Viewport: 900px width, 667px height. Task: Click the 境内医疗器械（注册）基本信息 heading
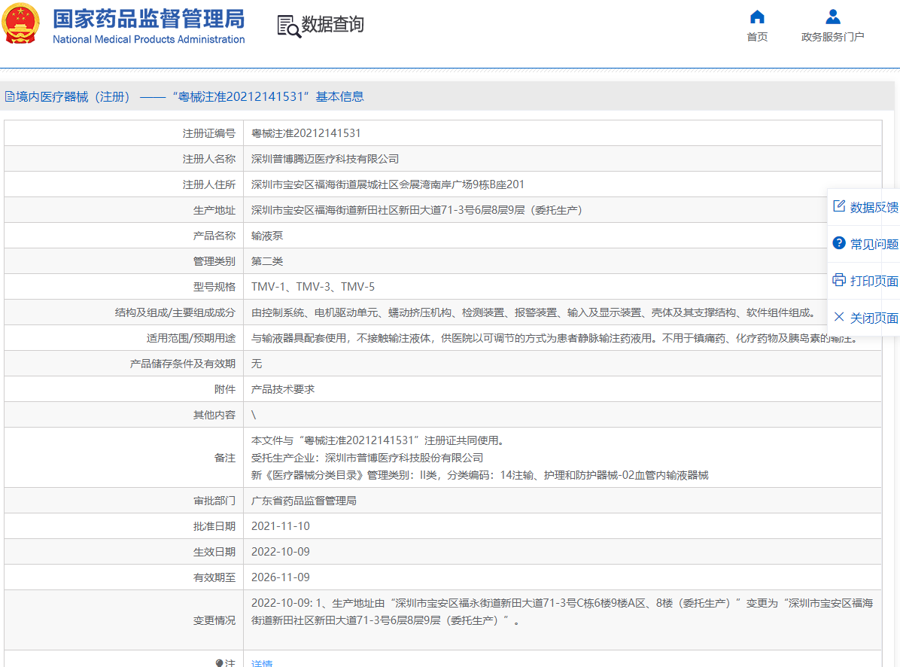tap(184, 96)
